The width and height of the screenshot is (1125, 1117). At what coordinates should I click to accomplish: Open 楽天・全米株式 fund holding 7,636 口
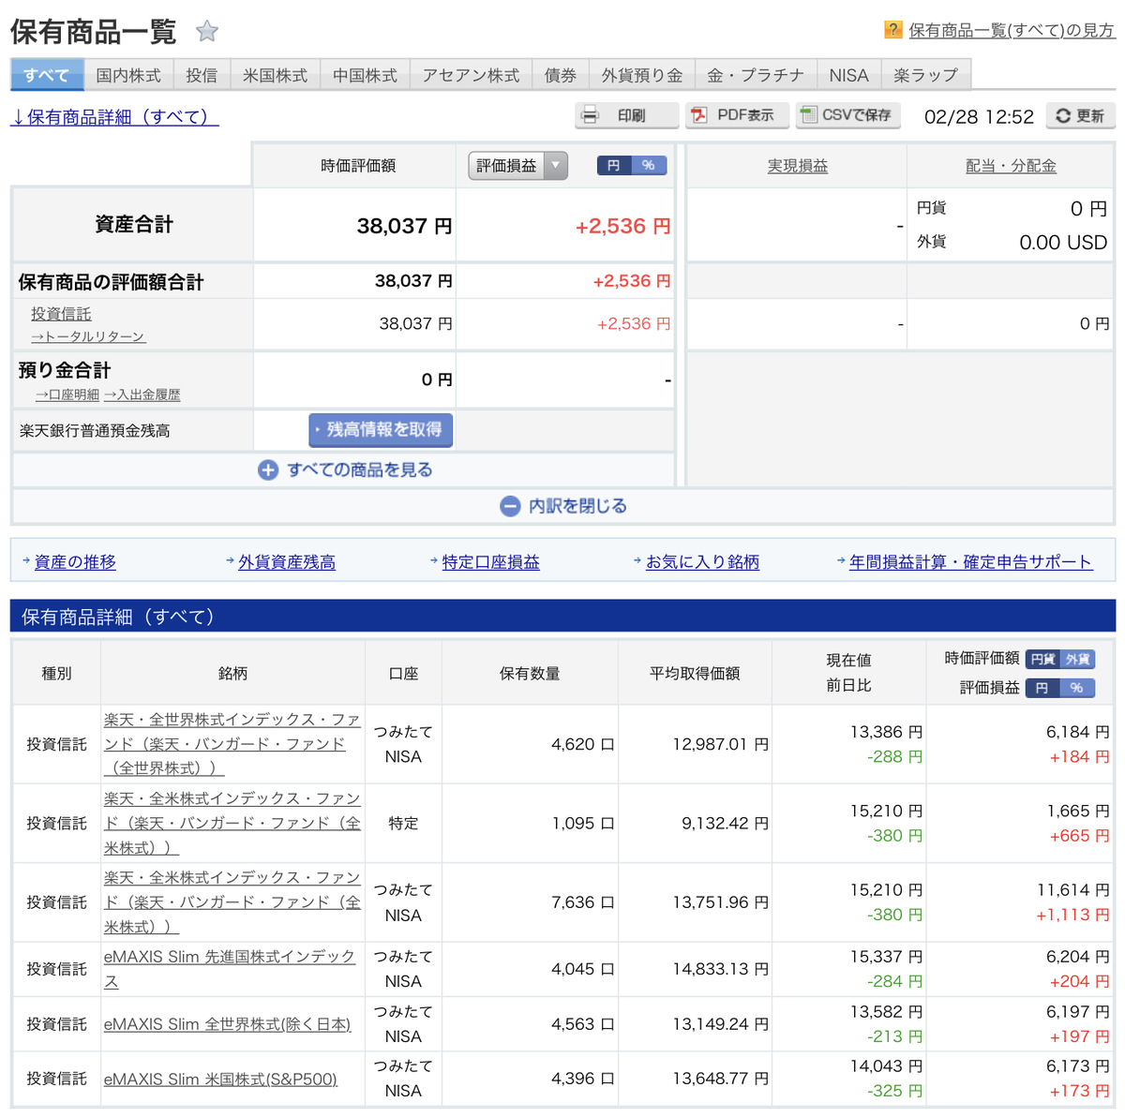[232, 902]
